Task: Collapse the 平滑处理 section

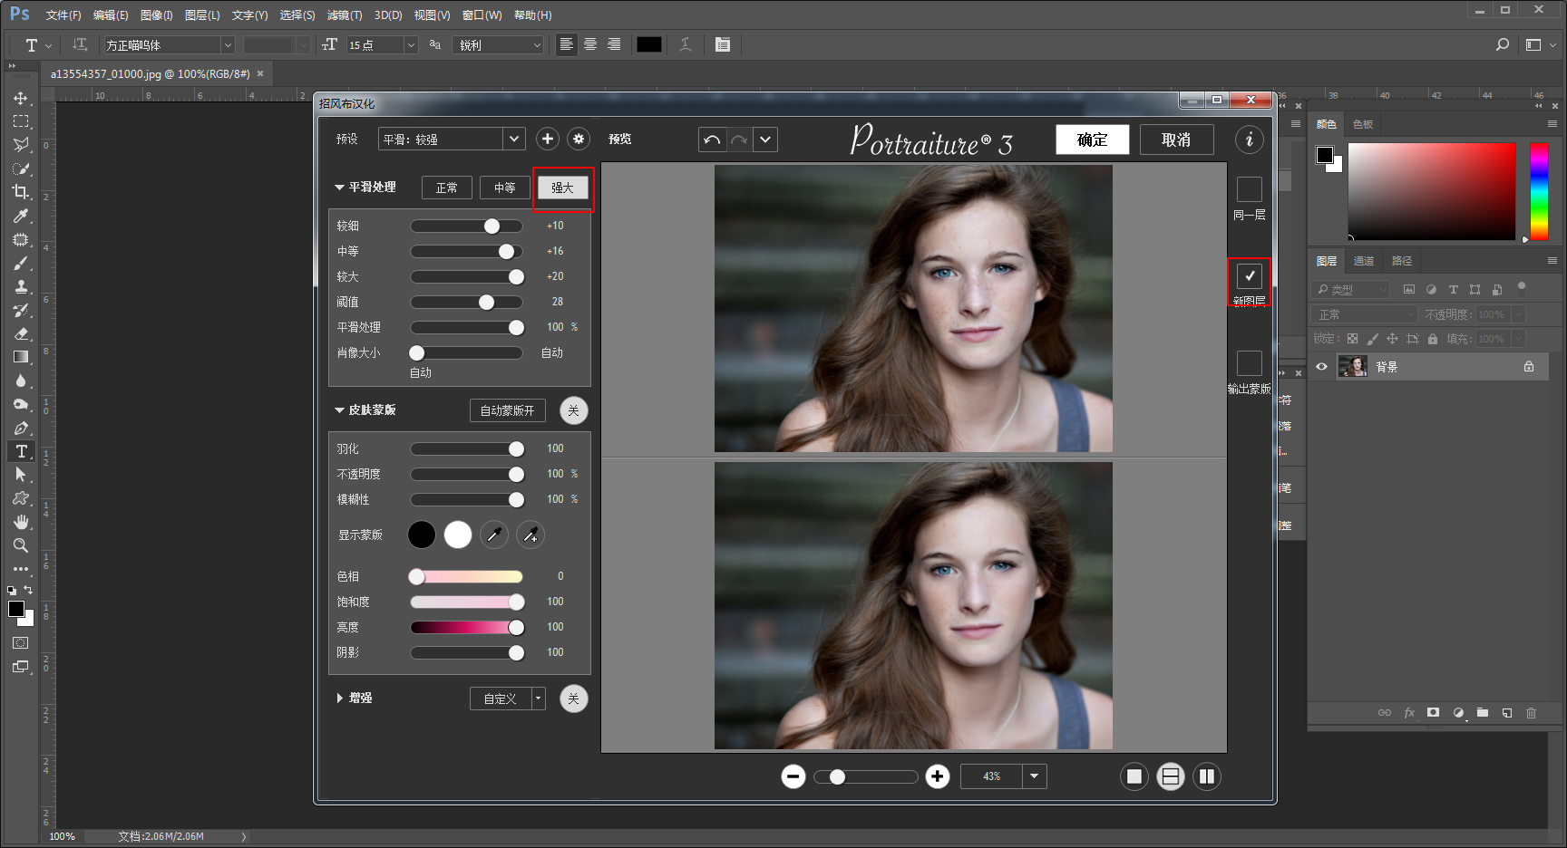Action: [339, 188]
